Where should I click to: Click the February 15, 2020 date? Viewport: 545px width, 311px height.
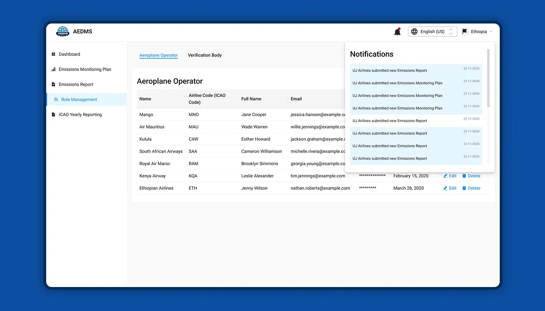[411, 176]
